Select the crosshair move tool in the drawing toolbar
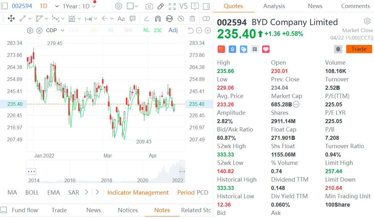Screen dimensions: 374x219 11,19
